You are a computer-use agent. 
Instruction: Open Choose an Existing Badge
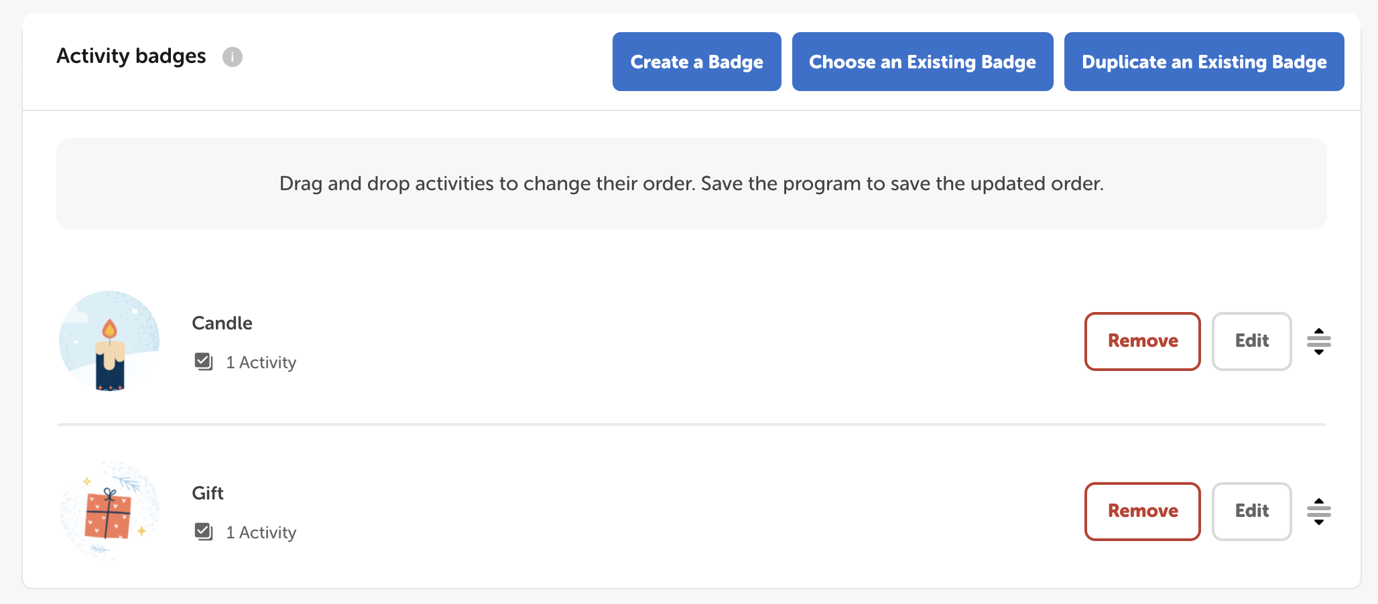click(x=922, y=62)
